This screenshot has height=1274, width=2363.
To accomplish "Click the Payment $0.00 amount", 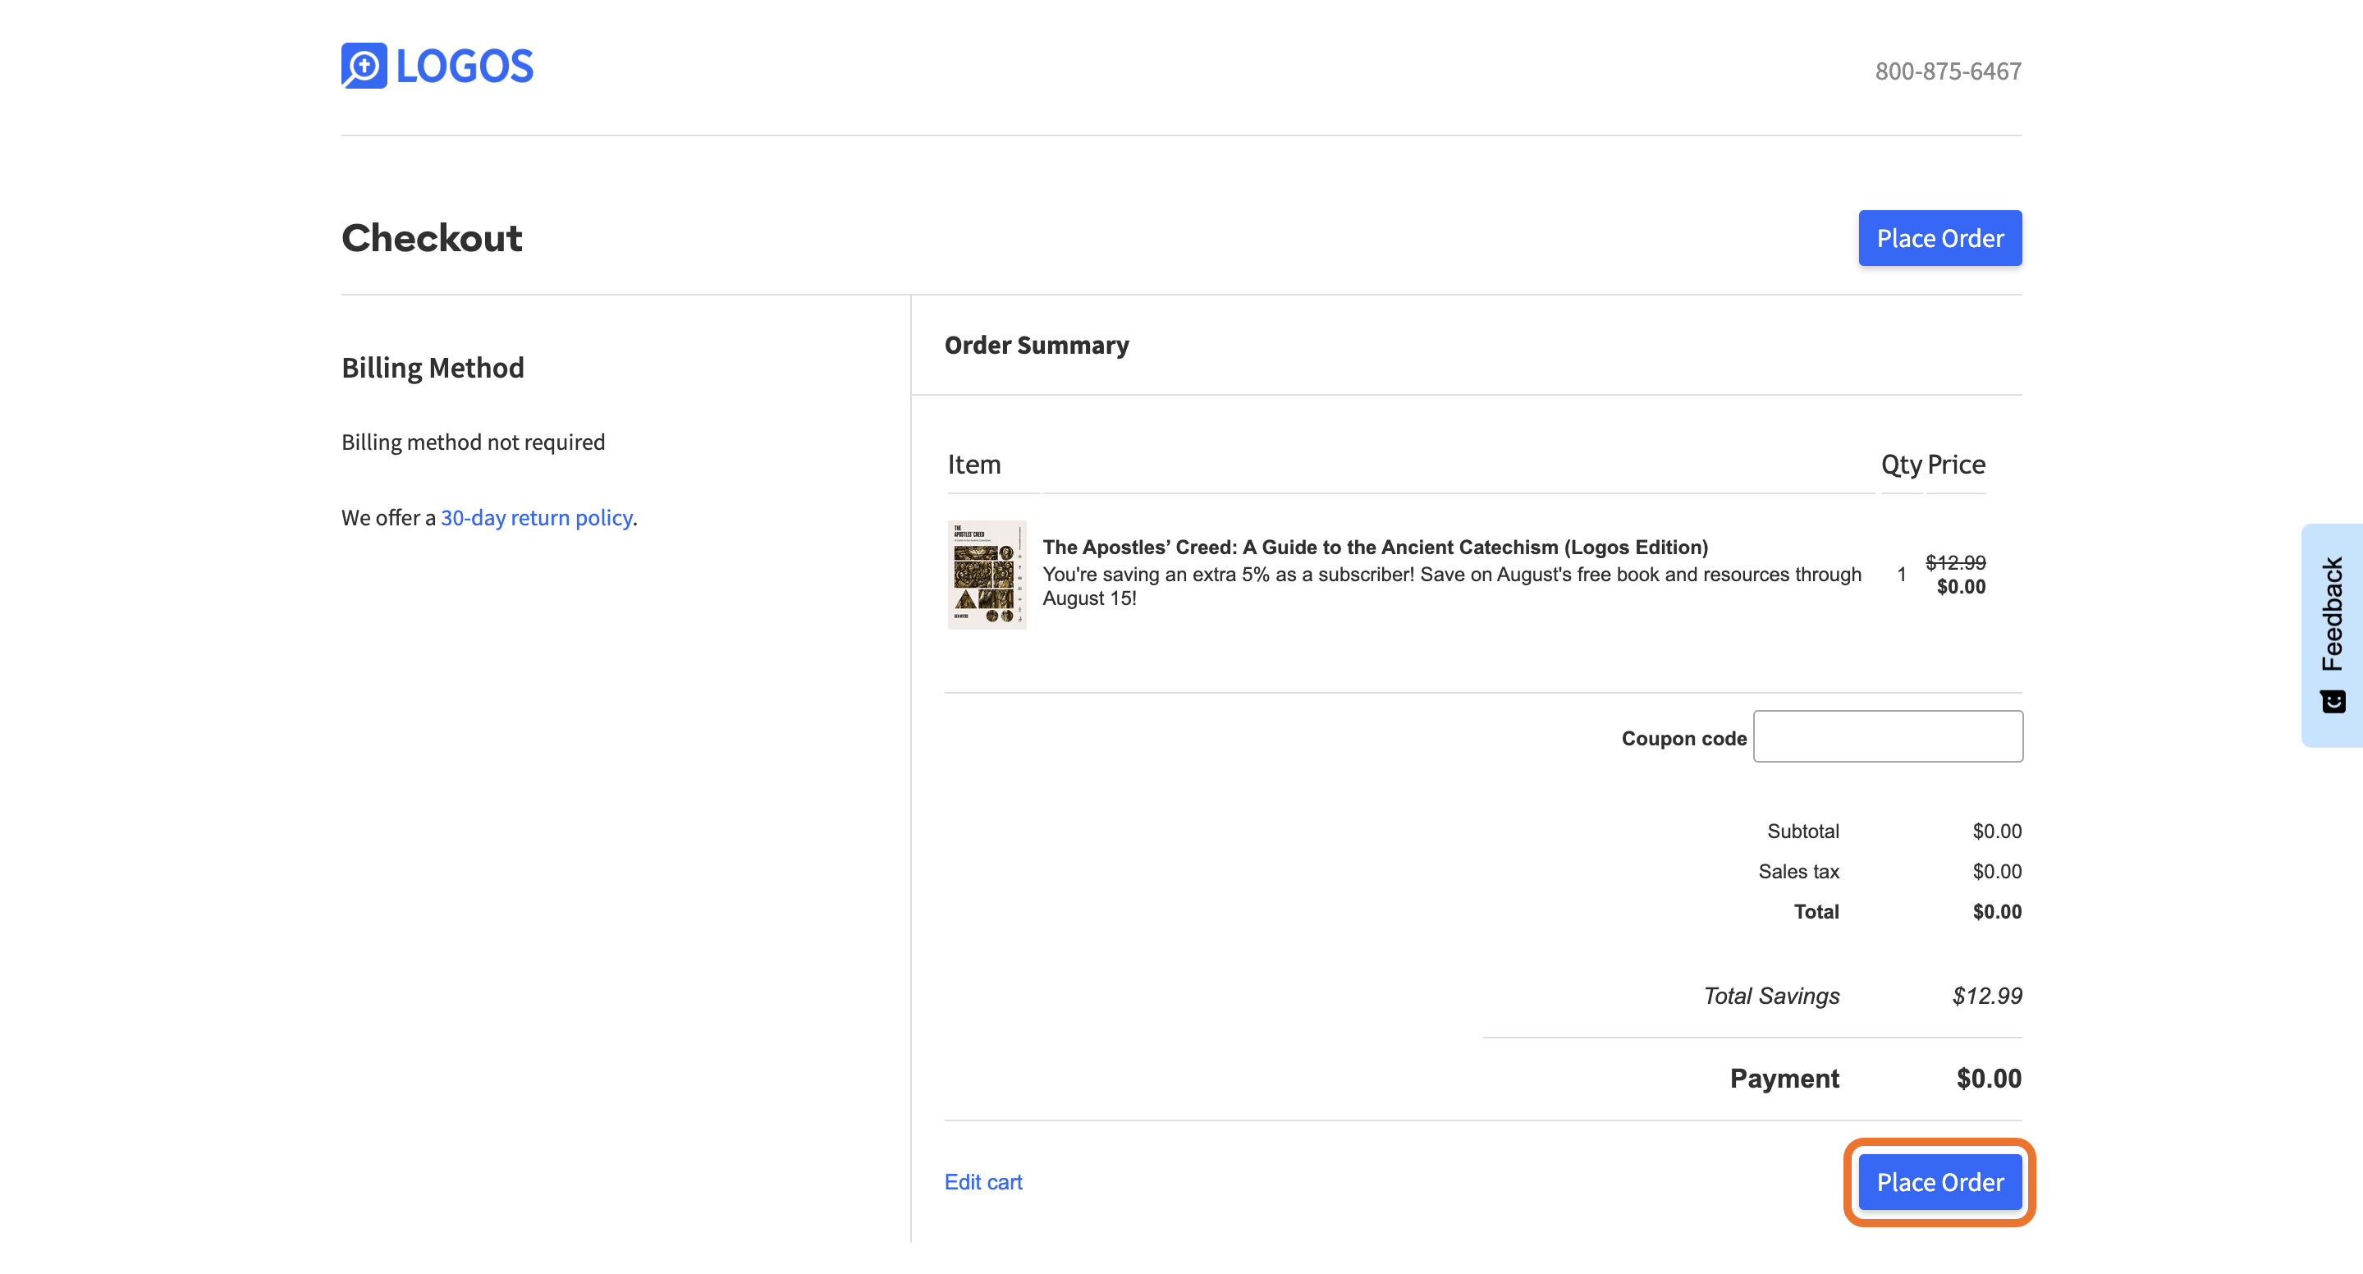I will tap(1989, 1079).
